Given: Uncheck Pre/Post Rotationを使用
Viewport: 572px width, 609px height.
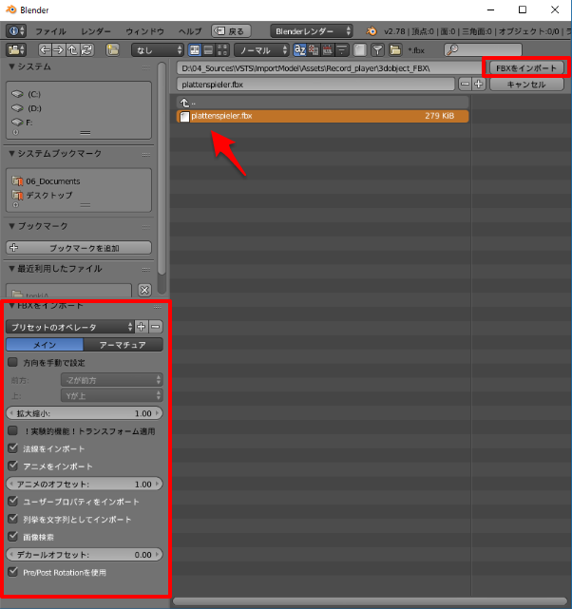Looking at the screenshot, I should pyautogui.click(x=12, y=572).
